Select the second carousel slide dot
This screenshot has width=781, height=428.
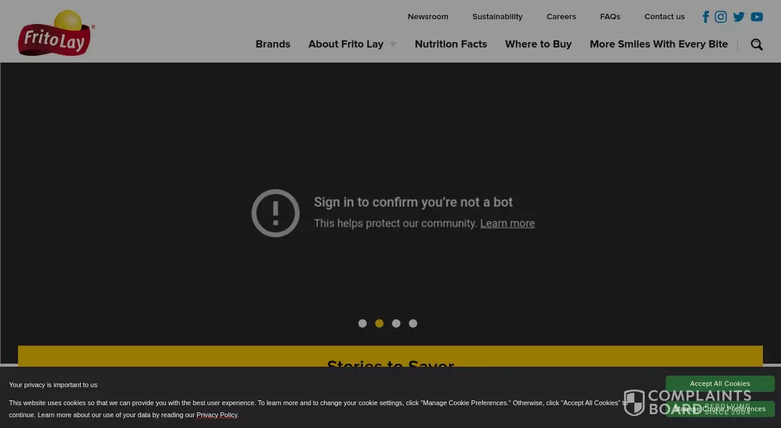point(379,323)
